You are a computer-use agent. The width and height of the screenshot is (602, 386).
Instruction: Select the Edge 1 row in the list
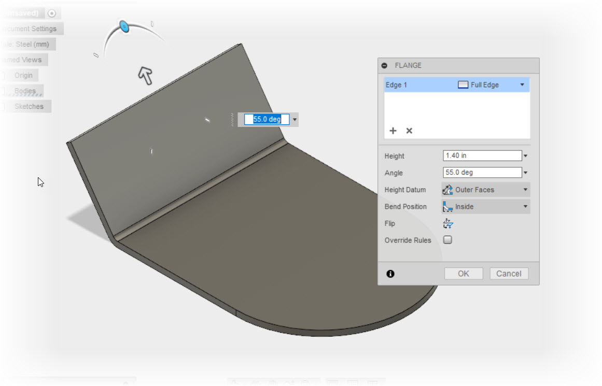(397, 84)
